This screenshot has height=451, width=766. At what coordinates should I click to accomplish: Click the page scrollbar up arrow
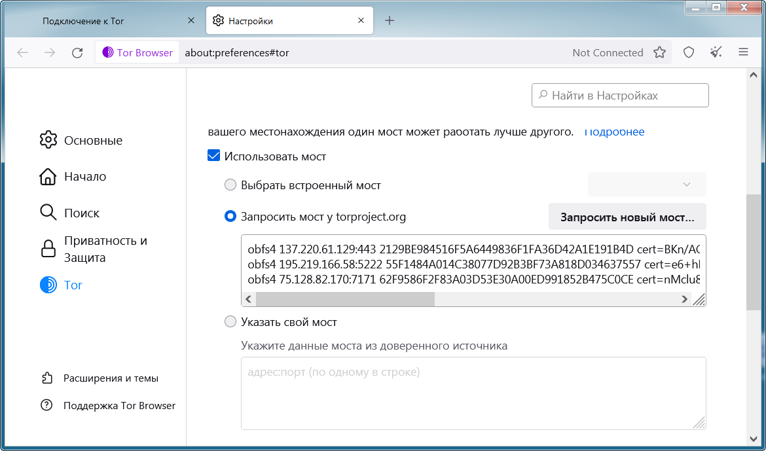point(753,75)
